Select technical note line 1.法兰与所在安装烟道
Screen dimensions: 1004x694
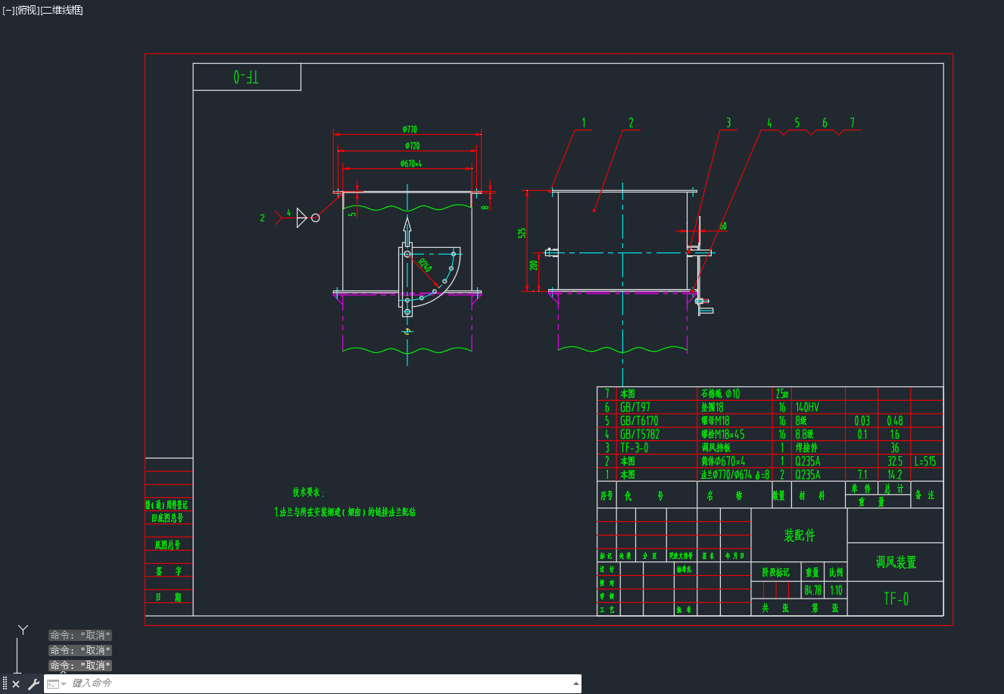point(345,512)
